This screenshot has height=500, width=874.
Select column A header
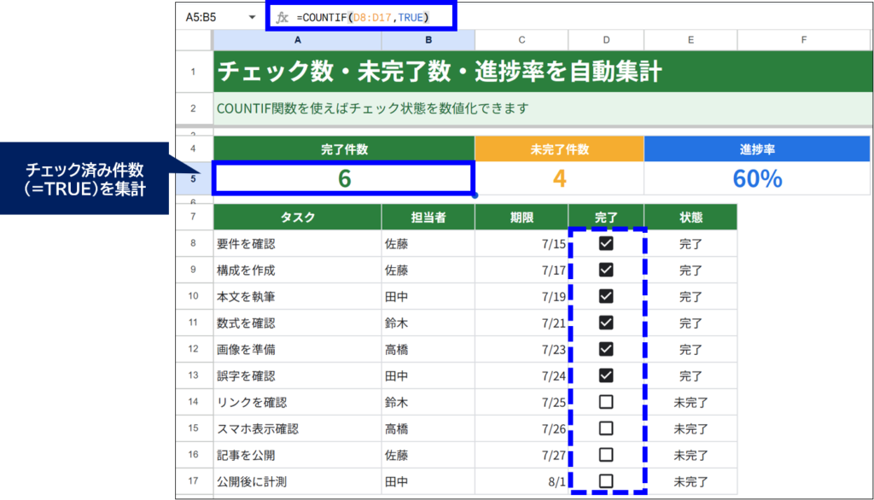pos(298,40)
